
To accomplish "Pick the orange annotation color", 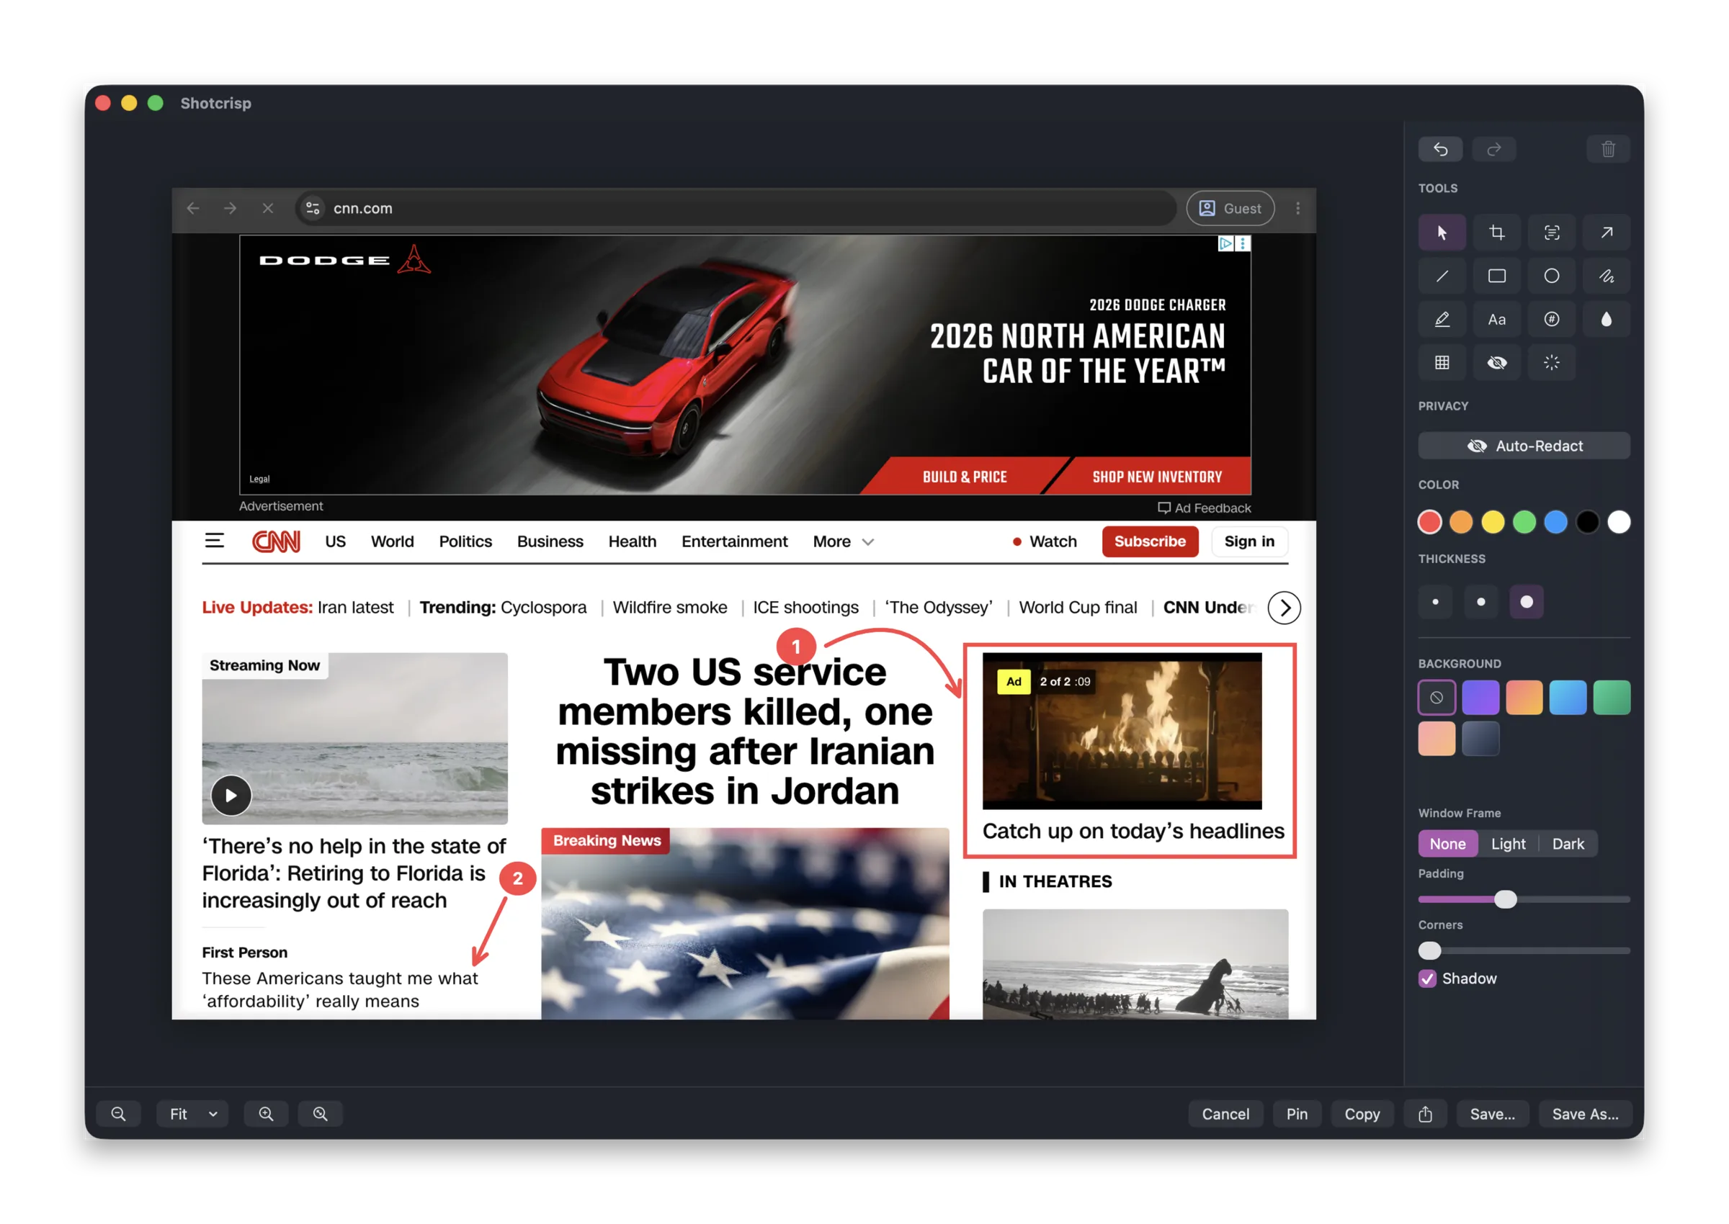I will [1460, 521].
